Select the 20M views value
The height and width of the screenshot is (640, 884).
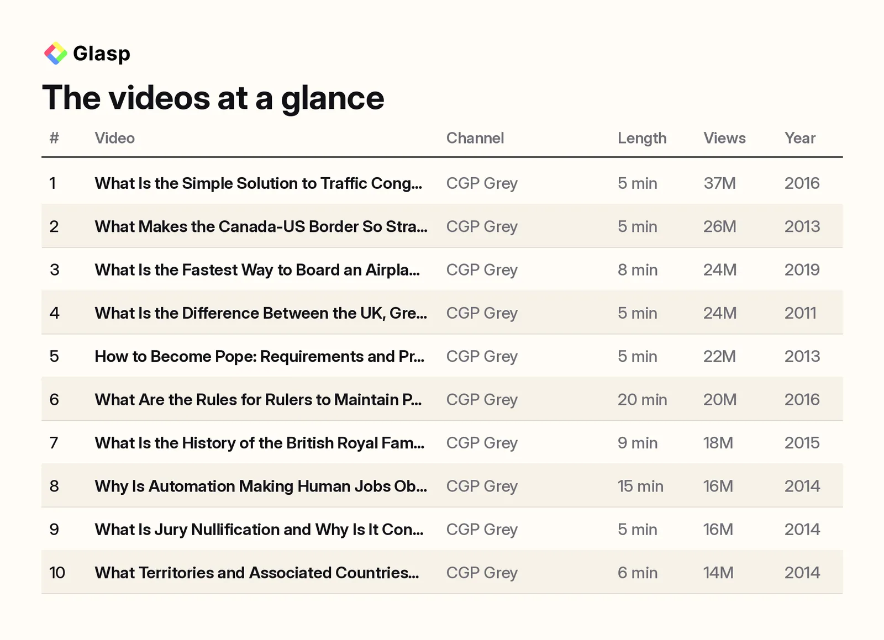720,400
